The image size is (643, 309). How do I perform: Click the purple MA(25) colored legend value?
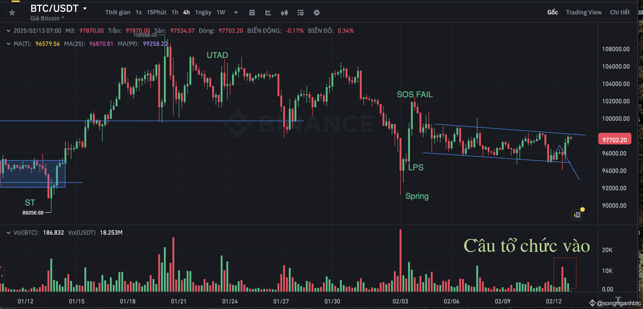click(101, 43)
